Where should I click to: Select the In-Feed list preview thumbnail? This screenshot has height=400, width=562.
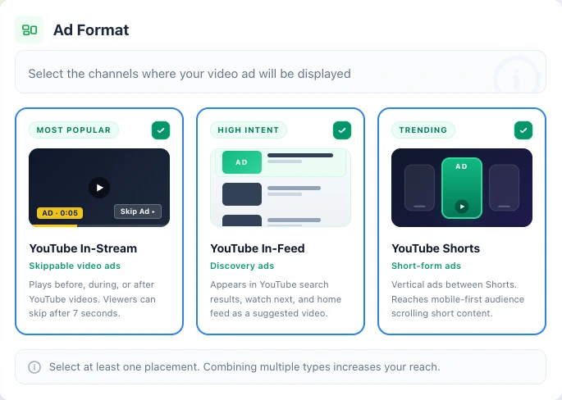(x=281, y=188)
